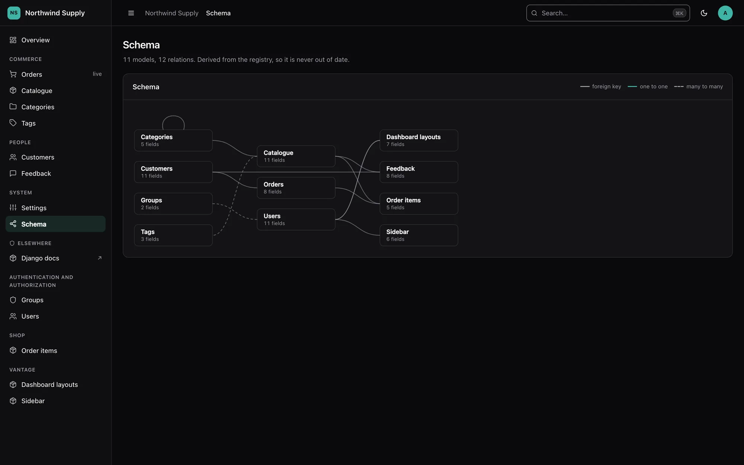Click the Groups shield icon in sidebar

13,300
